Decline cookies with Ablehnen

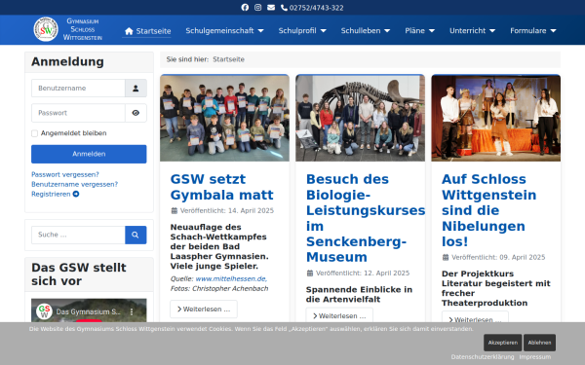(539, 343)
